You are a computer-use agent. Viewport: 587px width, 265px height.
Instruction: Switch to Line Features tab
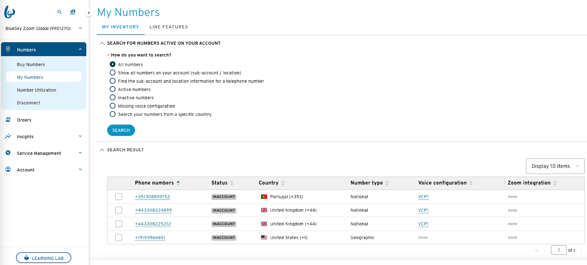click(x=169, y=27)
